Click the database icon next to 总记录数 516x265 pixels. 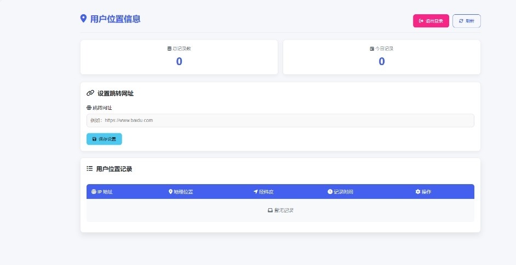(169, 49)
